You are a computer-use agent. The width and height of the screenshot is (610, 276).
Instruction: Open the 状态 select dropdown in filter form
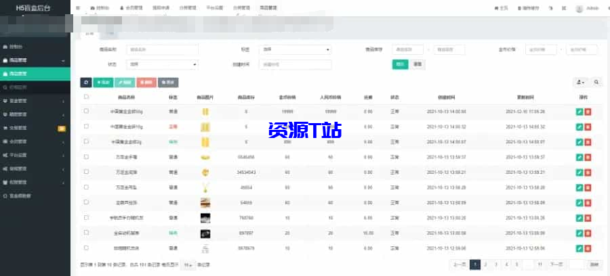tap(162, 64)
